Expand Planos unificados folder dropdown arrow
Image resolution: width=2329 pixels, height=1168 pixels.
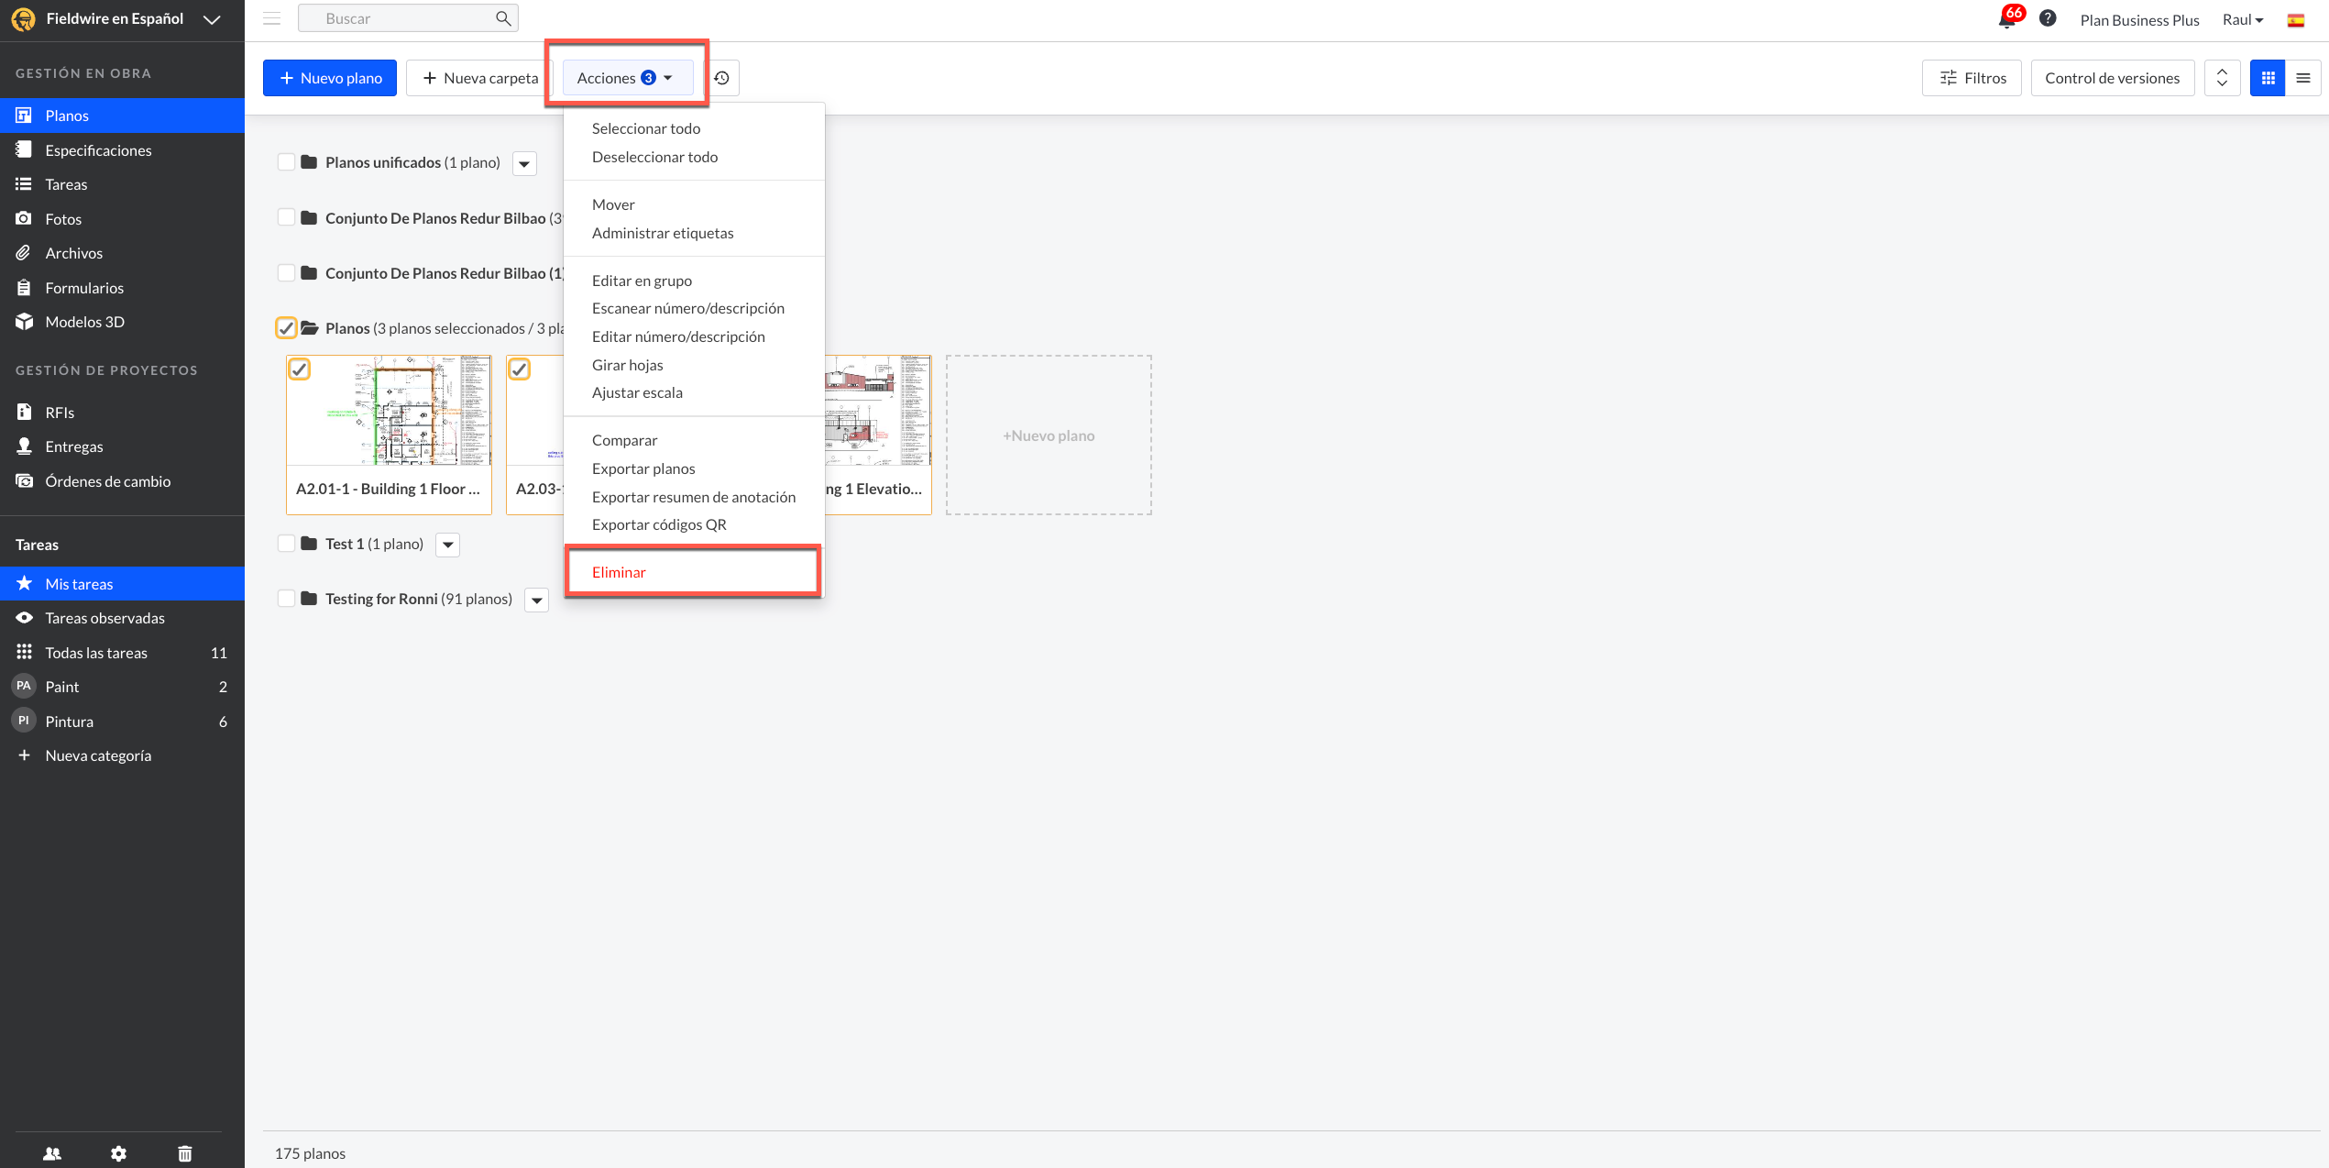524,164
